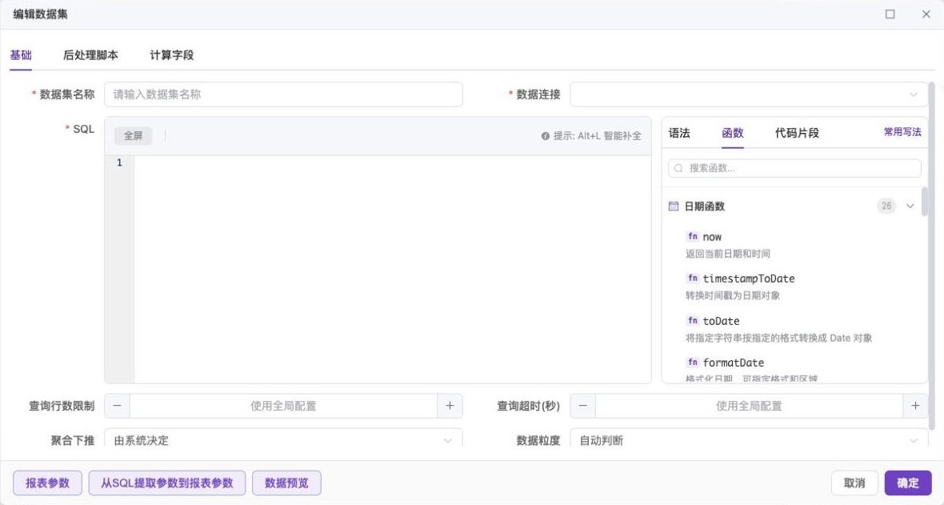Image resolution: width=944 pixels, height=505 pixels.
Task: Click the 日期函数 group title
Action: tap(704, 206)
